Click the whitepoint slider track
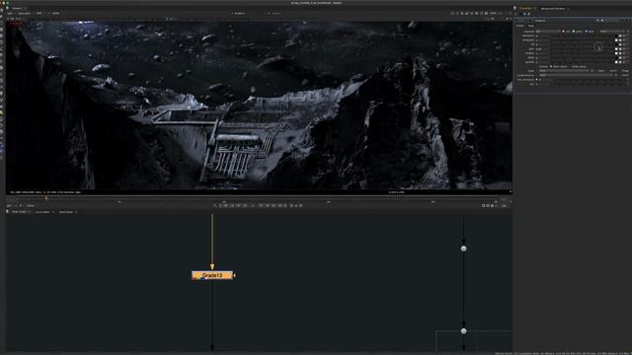This screenshot has width=632, height=355. pos(582,40)
